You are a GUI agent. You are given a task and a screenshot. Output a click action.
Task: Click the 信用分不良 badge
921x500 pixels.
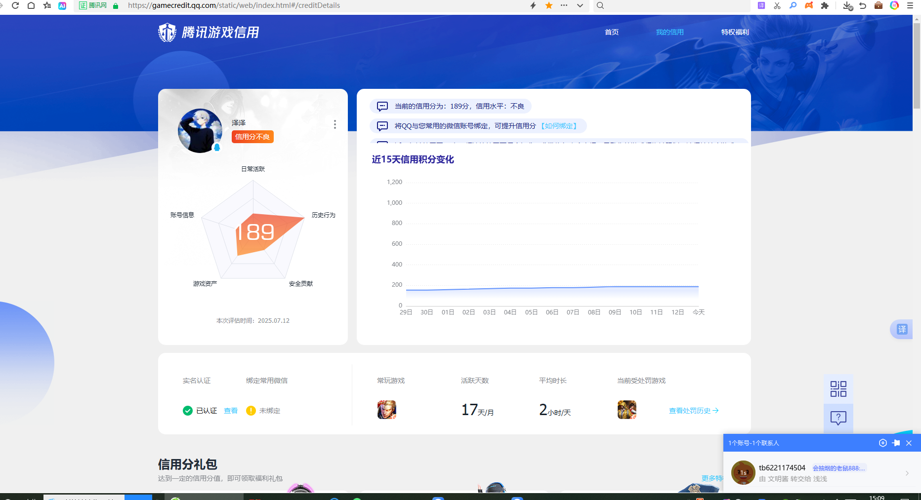[252, 137]
